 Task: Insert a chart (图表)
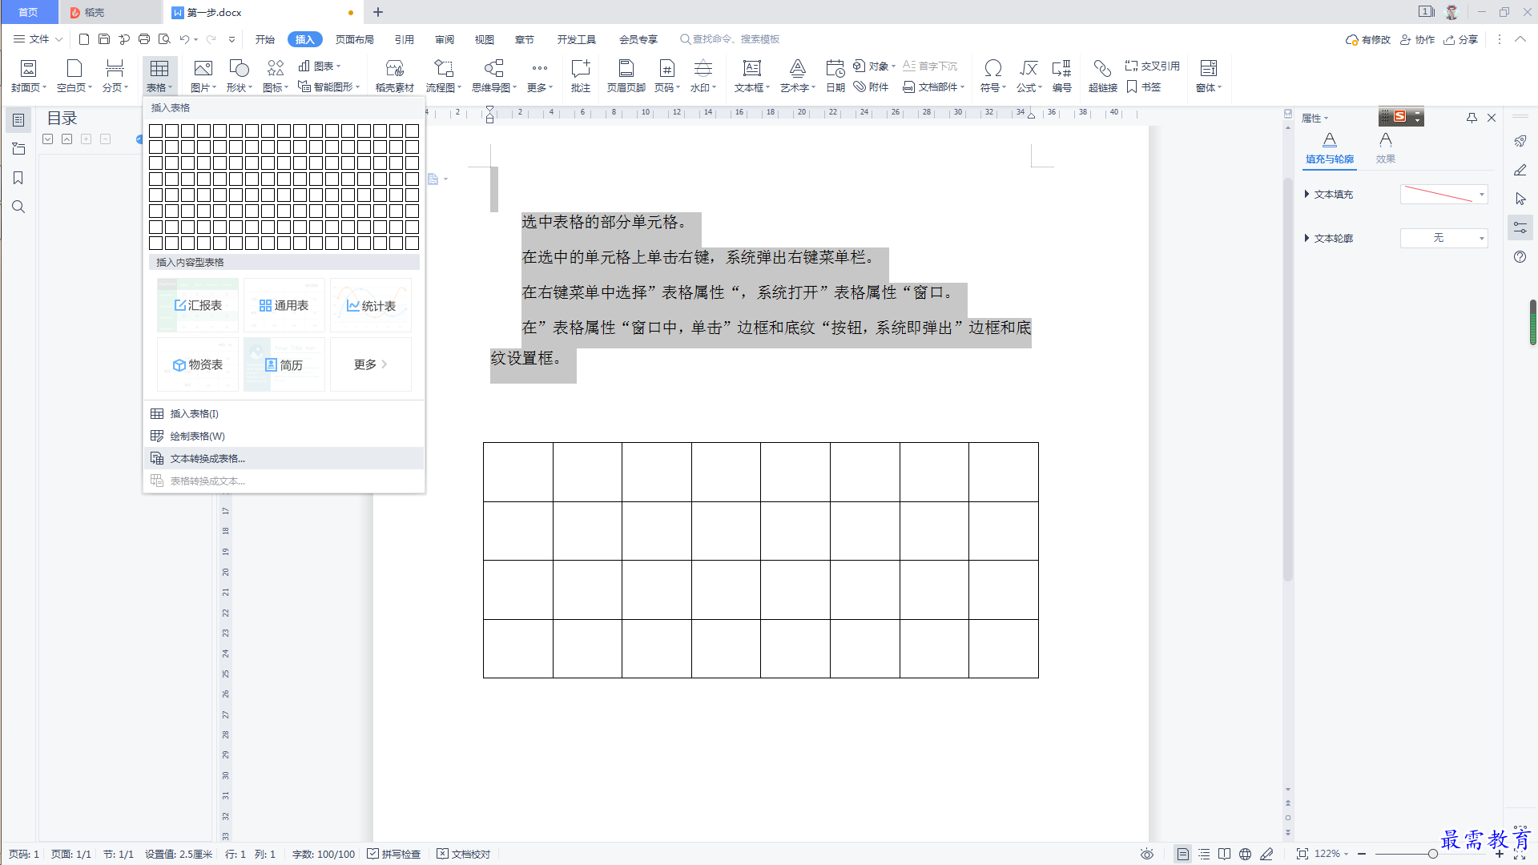pyautogui.click(x=320, y=66)
